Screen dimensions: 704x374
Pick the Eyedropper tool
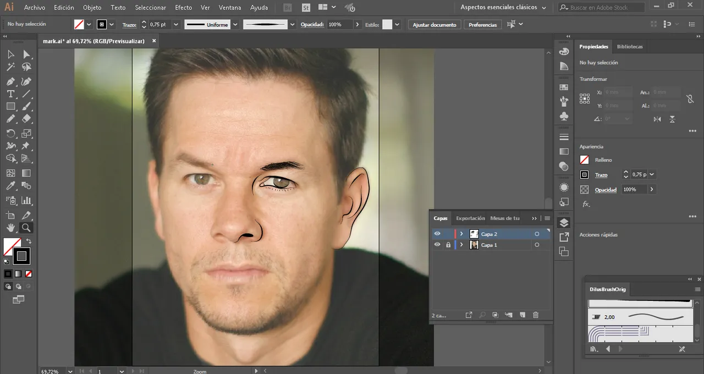coord(10,186)
